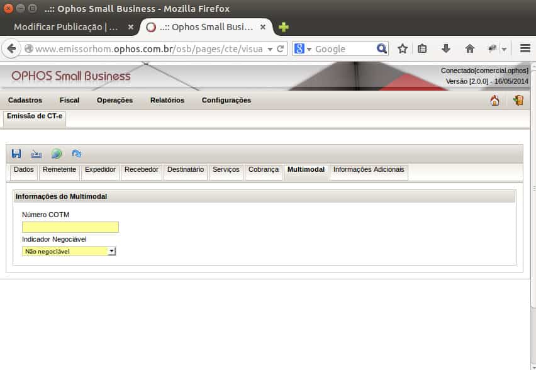
Task: Open the bookmarks list icon
Action: coord(422,48)
